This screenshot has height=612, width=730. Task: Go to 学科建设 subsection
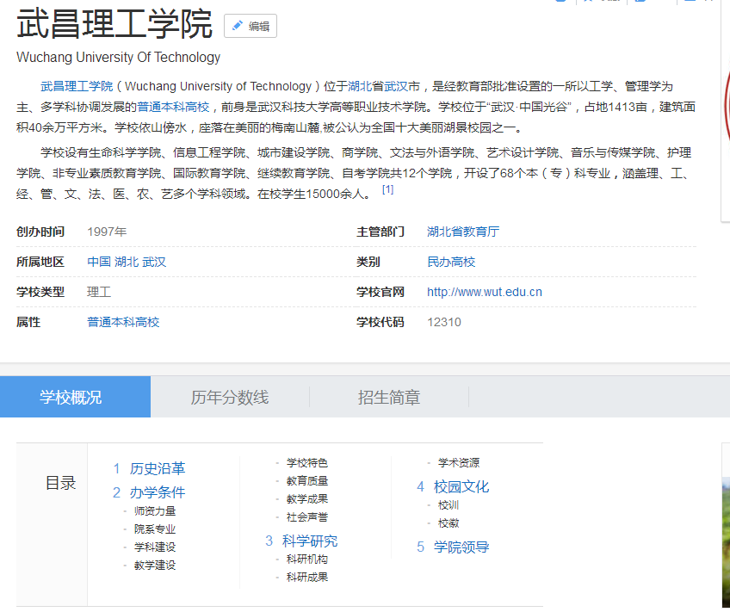coord(155,547)
